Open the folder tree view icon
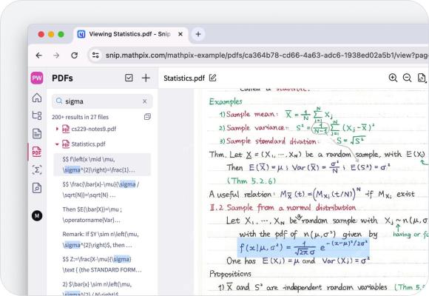The image size is (429, 296). [37, 115]
